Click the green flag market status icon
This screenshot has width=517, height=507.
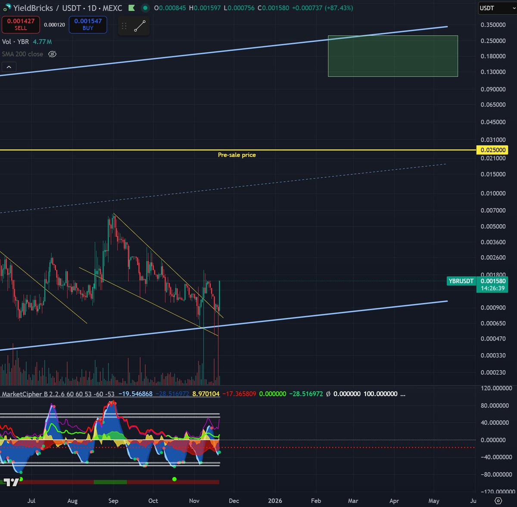tap(132, 8)
